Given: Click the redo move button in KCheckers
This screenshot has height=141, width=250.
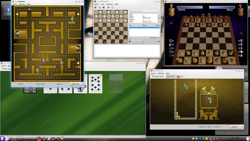Looking at the screenshot, I should point(138,41).
